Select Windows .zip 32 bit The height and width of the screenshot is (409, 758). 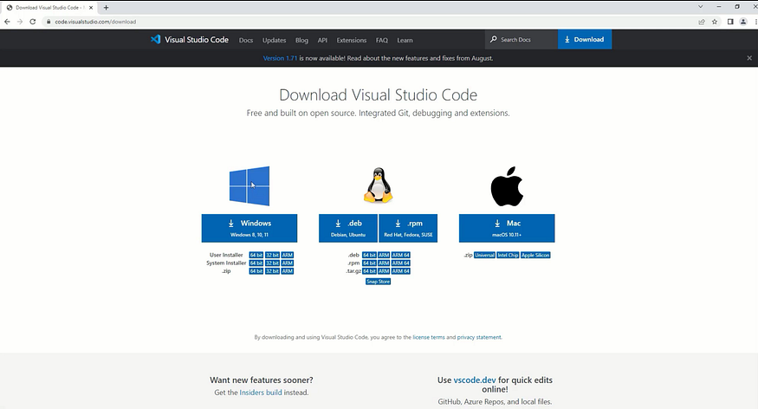click(272, 271)
